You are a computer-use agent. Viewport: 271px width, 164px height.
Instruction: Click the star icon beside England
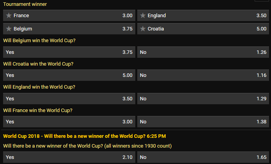click(x=143, y=16)
